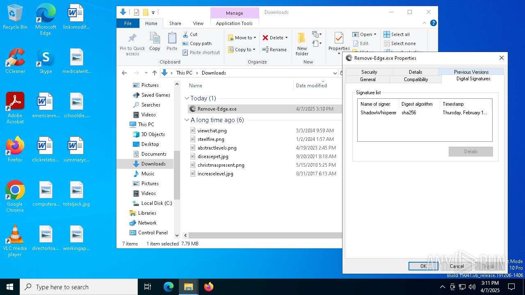
Task: Open the Delete dropdown arrow
Action: pos(286,38)
